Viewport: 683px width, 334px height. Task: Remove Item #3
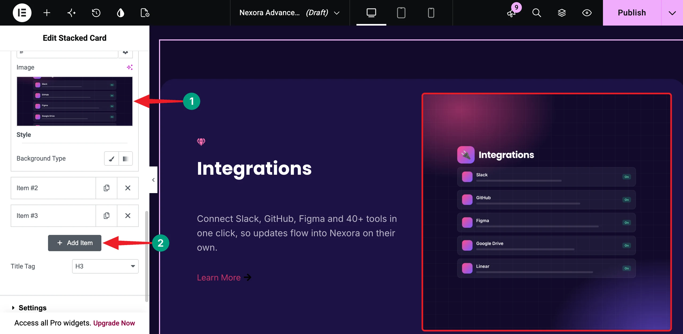tap(128, 216)
